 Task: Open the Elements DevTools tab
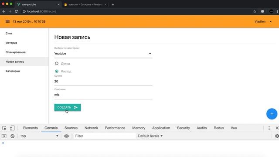30,128
